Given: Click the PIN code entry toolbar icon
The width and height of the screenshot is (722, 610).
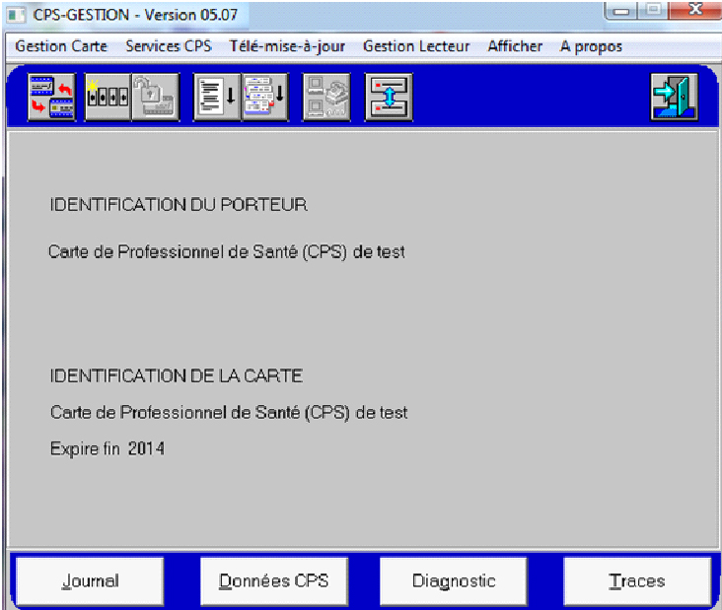Looking at the screenshot, I should (x=108, y=97).
